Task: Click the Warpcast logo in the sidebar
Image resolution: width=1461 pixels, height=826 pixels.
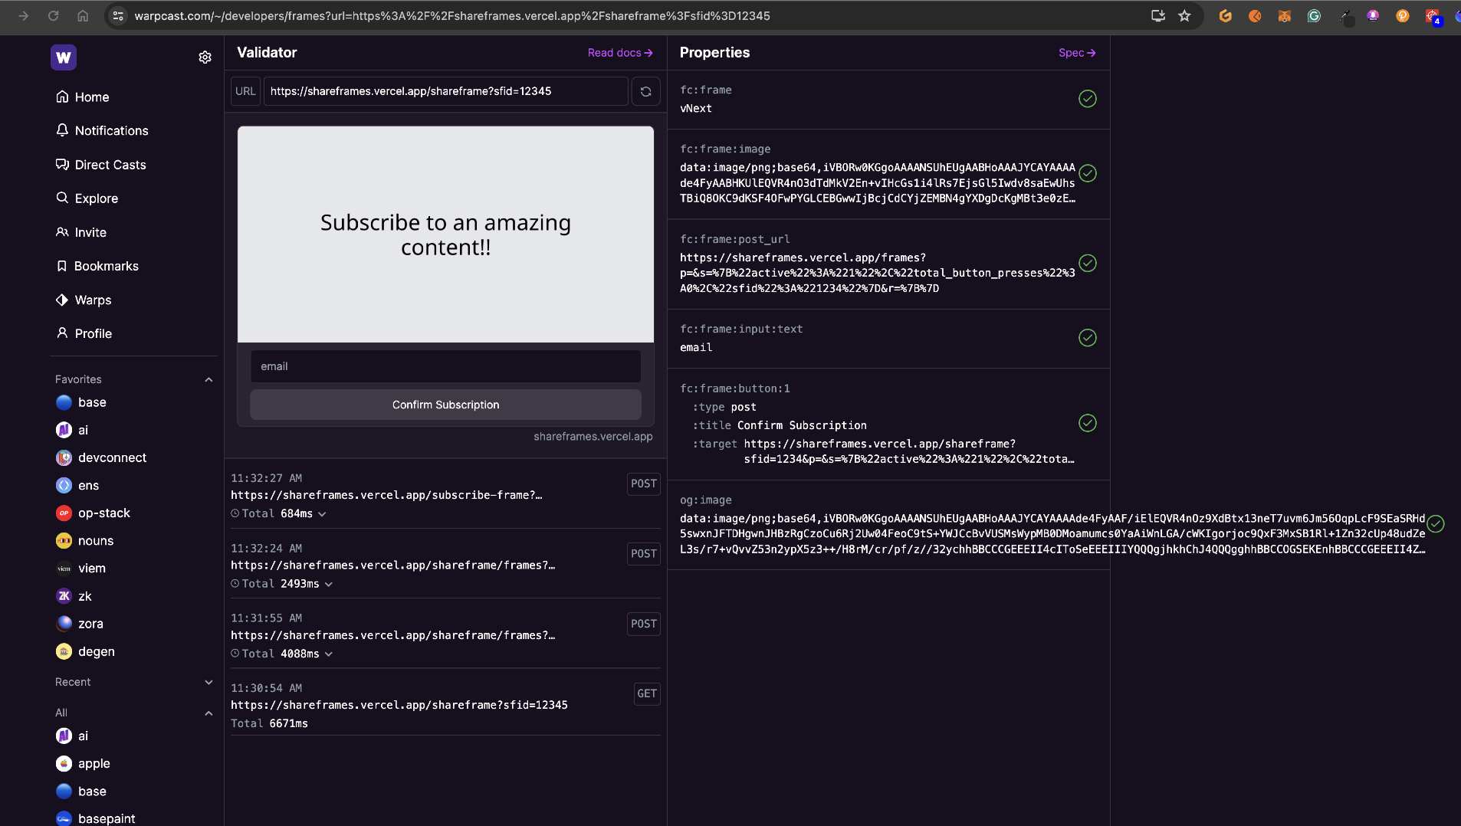Action: tap(64, 57)
